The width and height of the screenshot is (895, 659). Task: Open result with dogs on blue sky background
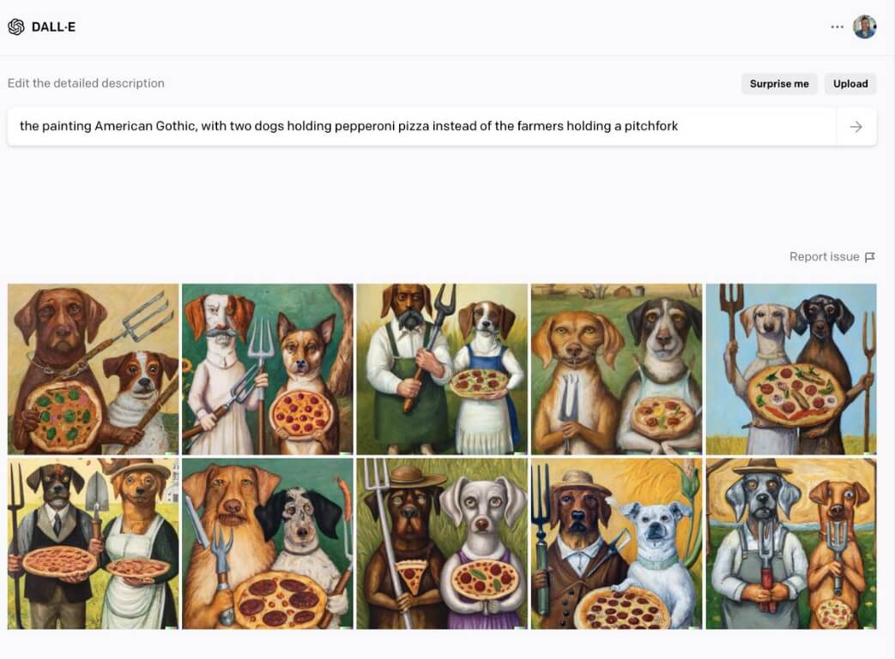point(791,368)
